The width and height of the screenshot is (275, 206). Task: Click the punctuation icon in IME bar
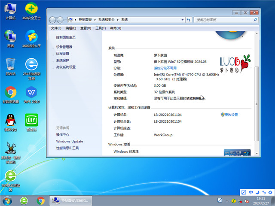pos(264,192)
